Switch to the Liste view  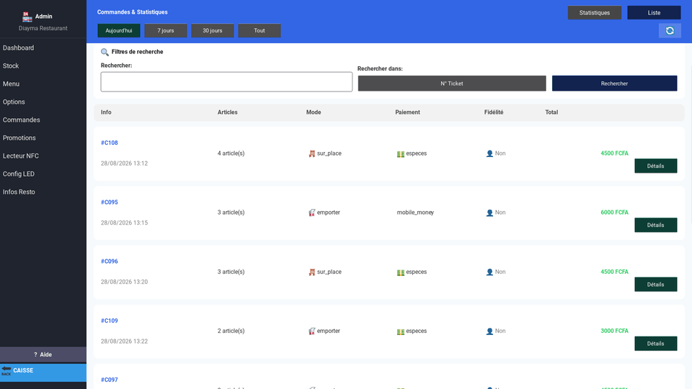(654, 13)
